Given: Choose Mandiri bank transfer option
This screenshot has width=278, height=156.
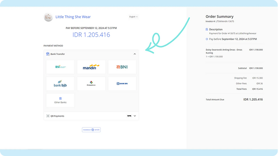Looking at the screenshot, I should point(91,67).
